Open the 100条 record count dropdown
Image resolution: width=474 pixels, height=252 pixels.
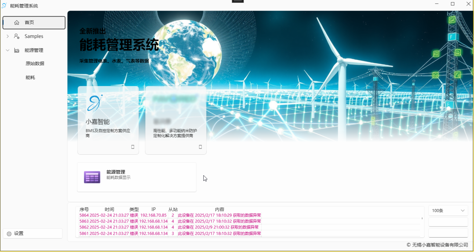coord(448,211)
